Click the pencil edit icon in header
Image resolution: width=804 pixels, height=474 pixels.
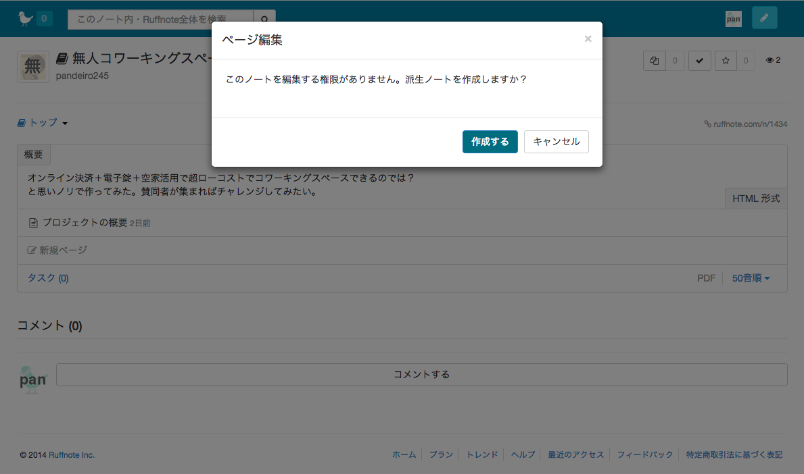(764, 18)
